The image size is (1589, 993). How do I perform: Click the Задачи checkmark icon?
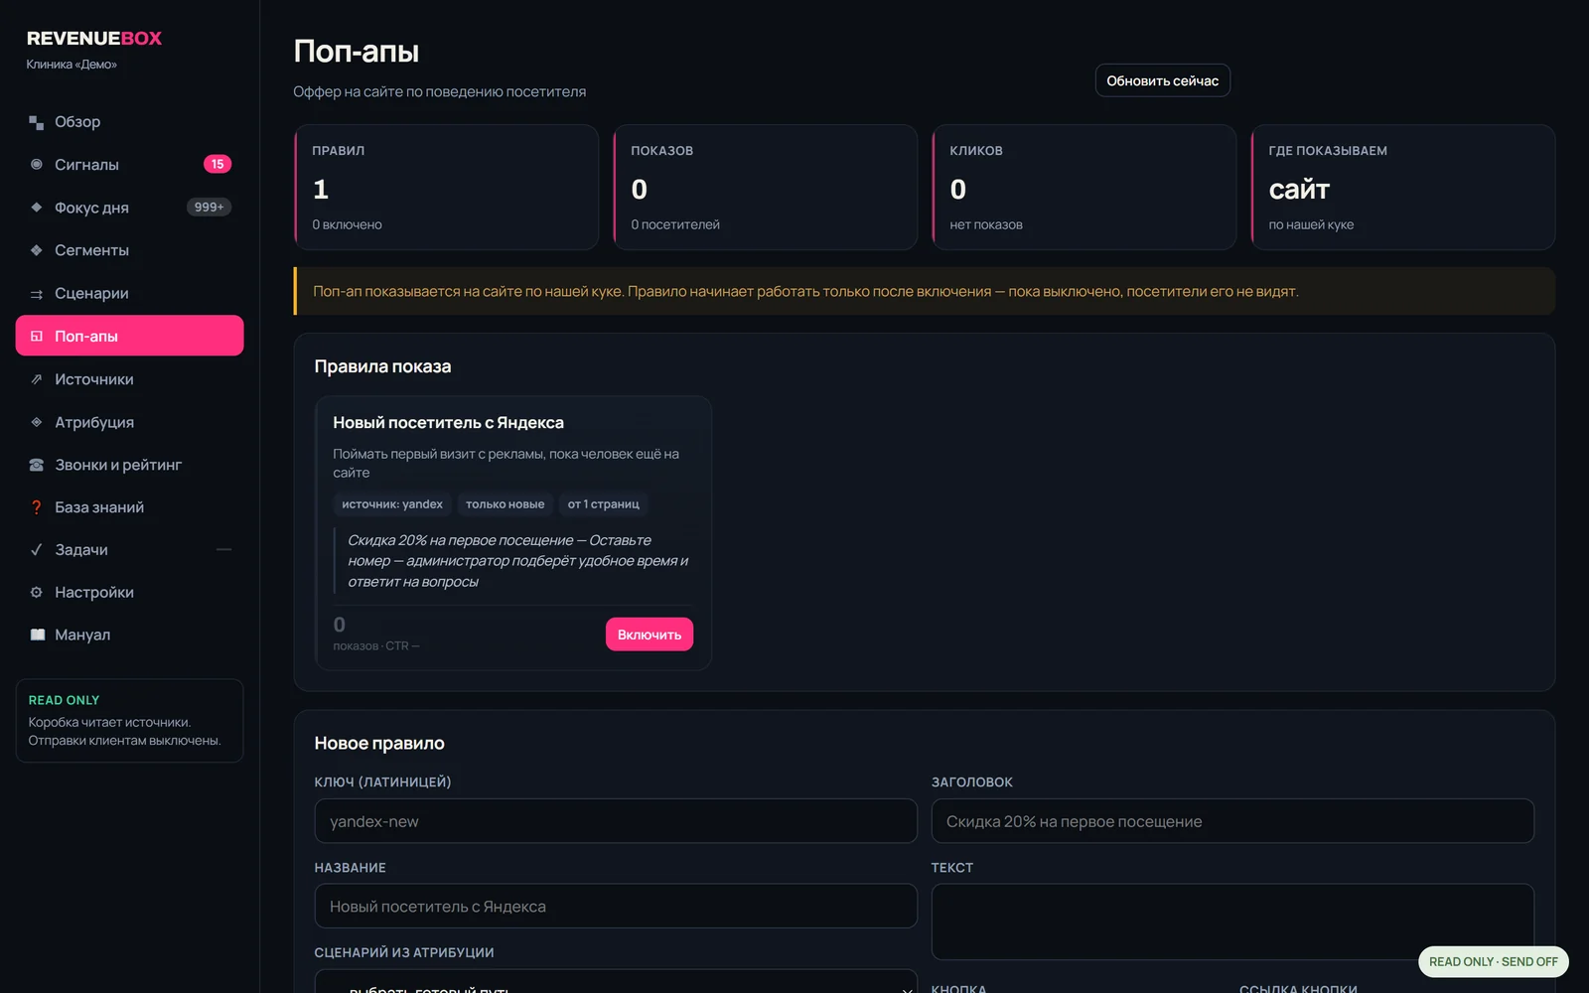pyautogui.click(x=37, y=550)
